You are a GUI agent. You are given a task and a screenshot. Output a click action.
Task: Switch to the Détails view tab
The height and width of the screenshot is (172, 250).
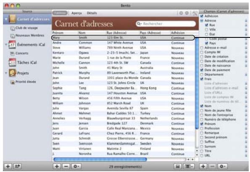click(x=92, y=13)
